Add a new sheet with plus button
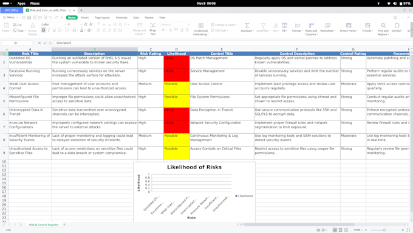Screen dimensions: 413x233 point(64,224)
